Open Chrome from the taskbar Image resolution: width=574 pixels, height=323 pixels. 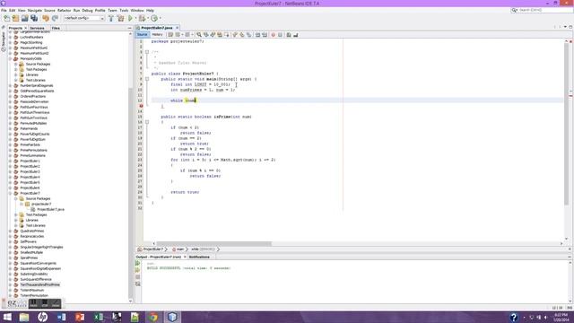[x=153, y=317]
